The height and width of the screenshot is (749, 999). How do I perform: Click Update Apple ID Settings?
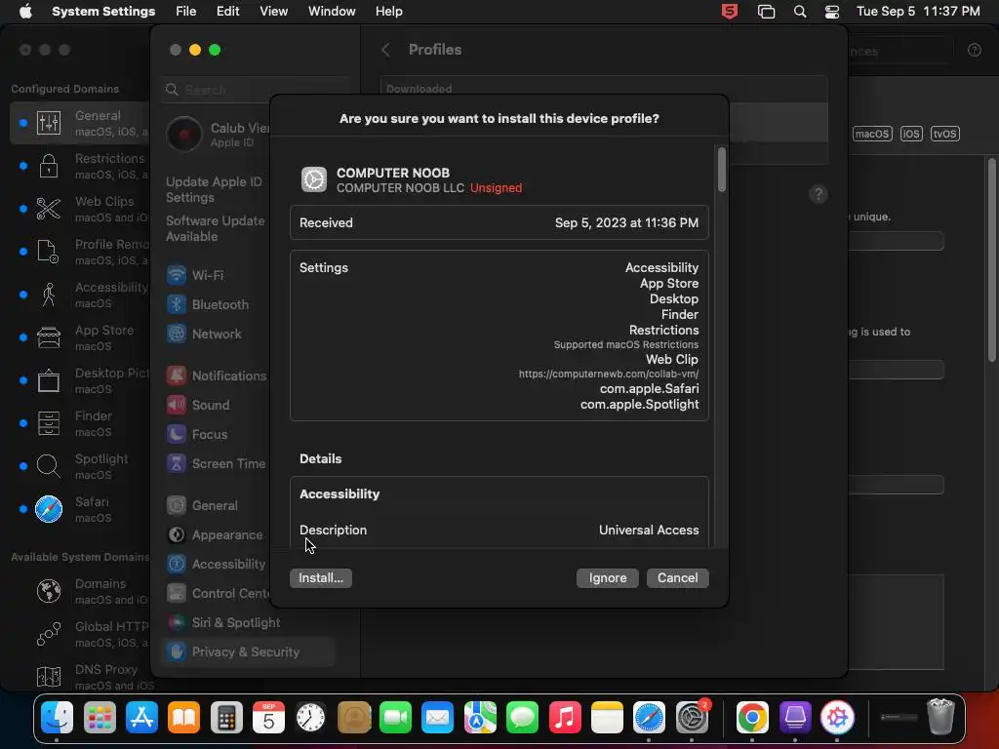coord(214,189)
